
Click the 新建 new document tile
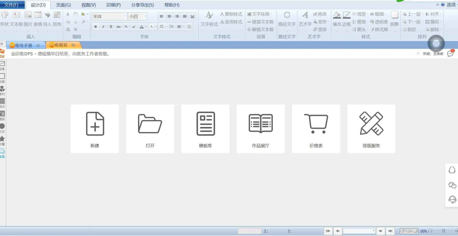coord(95,129)
